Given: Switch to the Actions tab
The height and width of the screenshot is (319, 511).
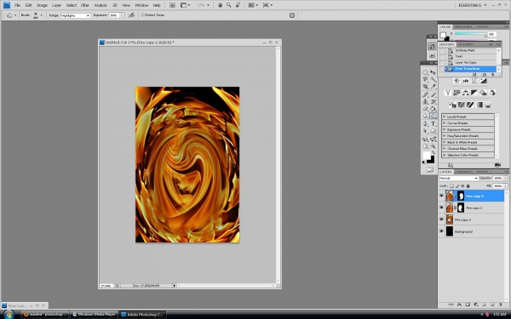Looking at the screenshot, I should coord(465,44).
